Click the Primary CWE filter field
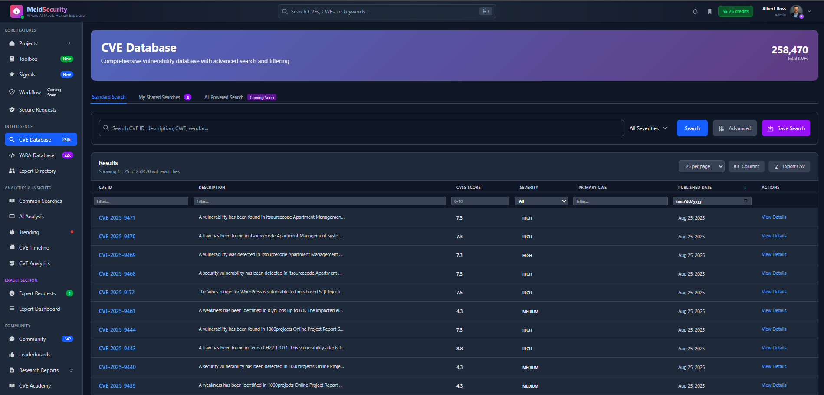The width and height of the screenshot is (824, 395). pyautogui.click(x=620, y=201)
